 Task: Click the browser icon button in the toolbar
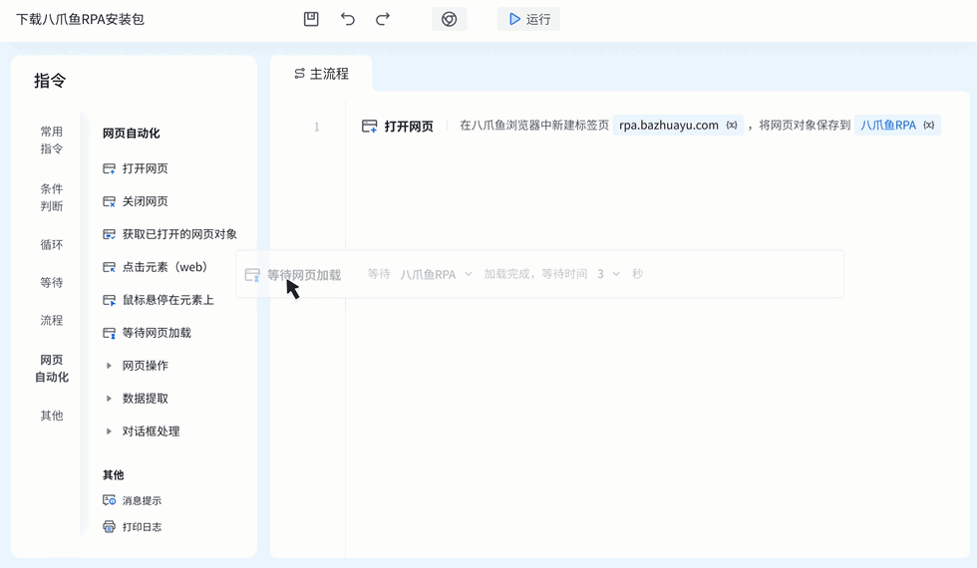coord(450,19)
